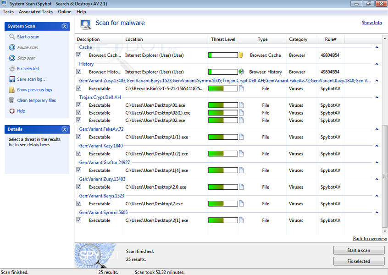Click the threat level bar of 2.0.exe
The height and width of the screenshot is (275, 388).
(223, 187)
